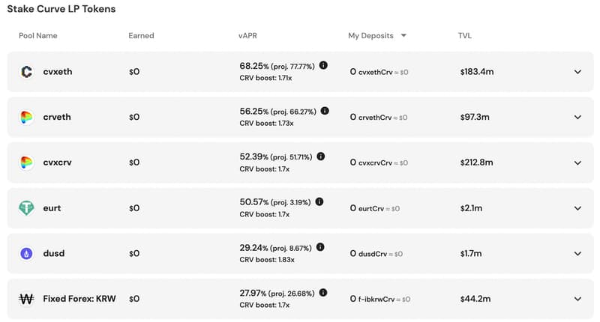This screenshot has width=600, height=322.
Task: Show vAPR info for the eurt pool
Action: [x=319, y=201]
